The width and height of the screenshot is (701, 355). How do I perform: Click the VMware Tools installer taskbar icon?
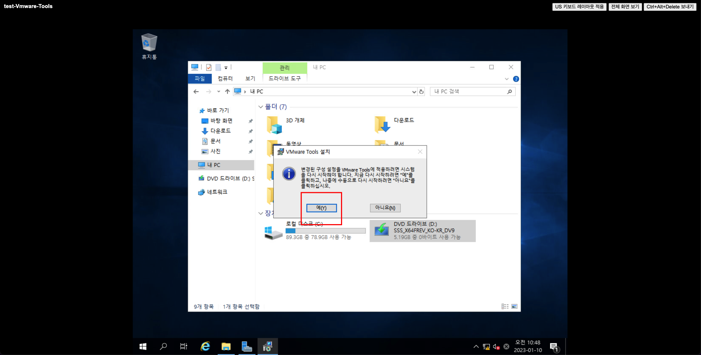coord(268,346)
